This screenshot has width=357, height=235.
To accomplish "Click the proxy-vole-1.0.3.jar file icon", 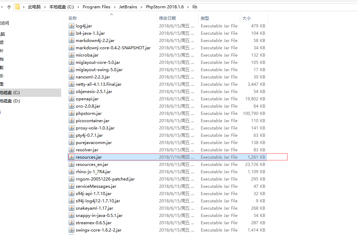I will pos(72,128).
